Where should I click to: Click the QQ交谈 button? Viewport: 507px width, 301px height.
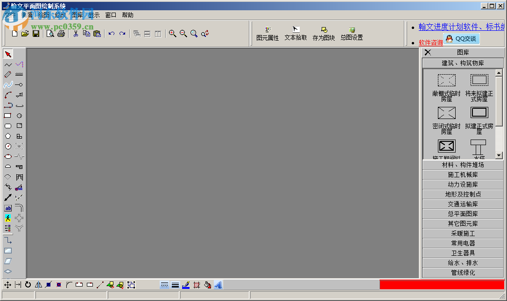click(461, 39)
